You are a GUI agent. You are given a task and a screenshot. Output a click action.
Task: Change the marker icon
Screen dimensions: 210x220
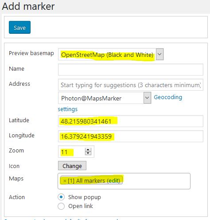[x=72, y=166]
